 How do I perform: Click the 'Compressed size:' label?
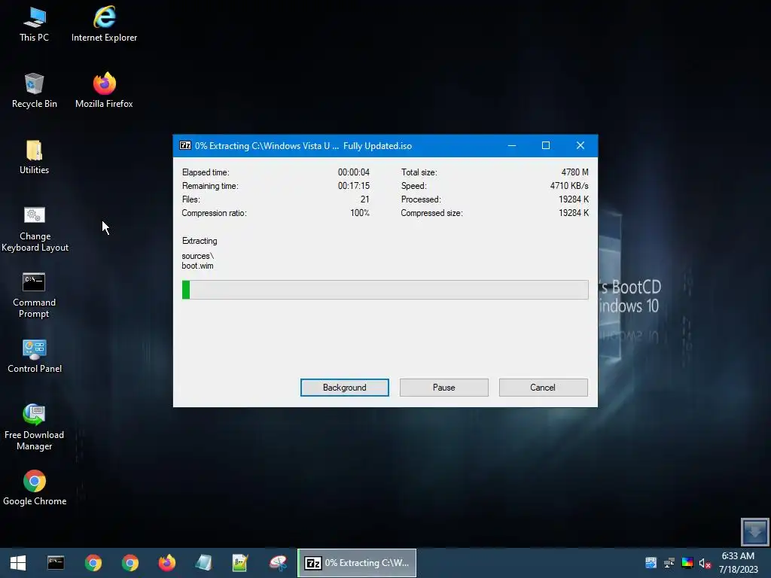[431, 213]
